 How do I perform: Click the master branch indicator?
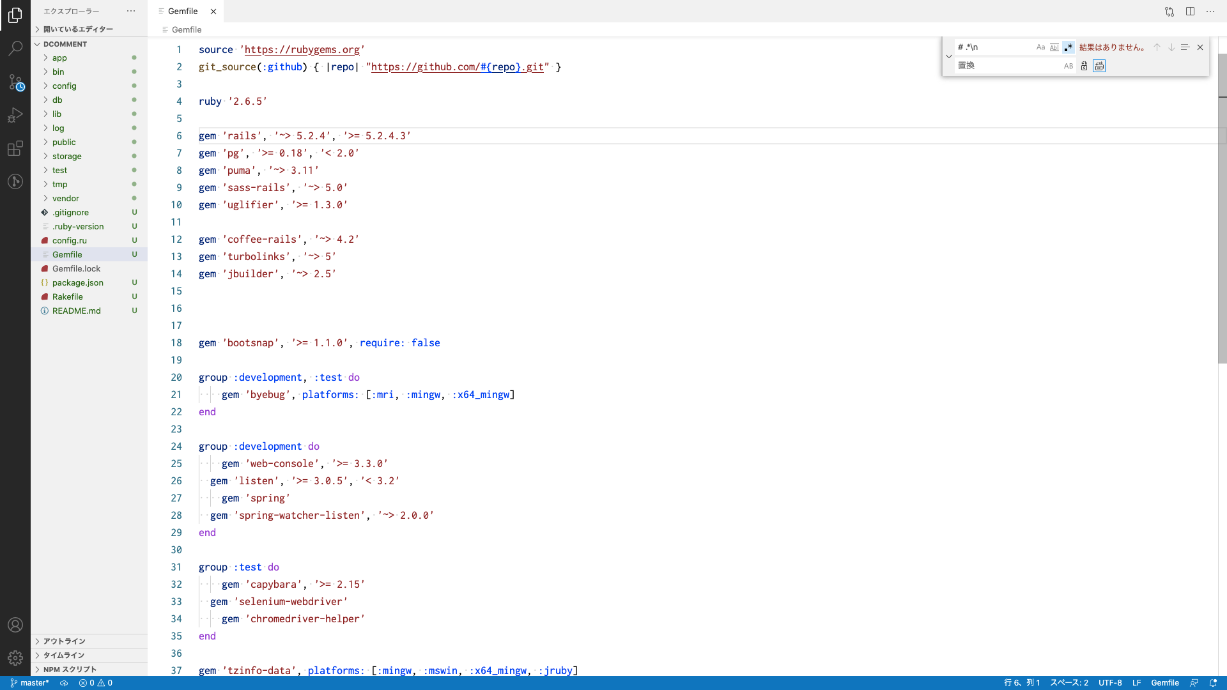point(30,682)
